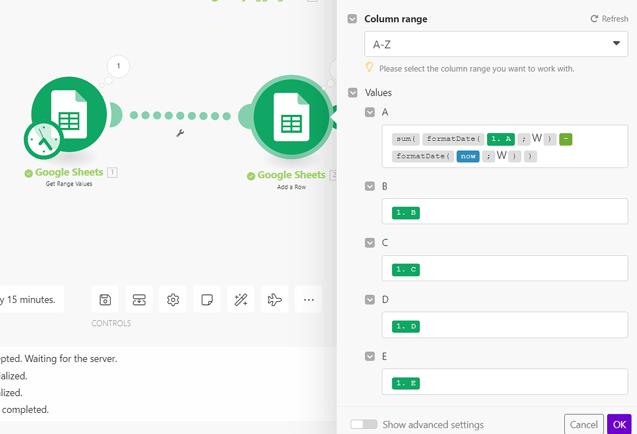Save the scenario using the floppy disk icon
Screen dimensions: 637x434
105,299
